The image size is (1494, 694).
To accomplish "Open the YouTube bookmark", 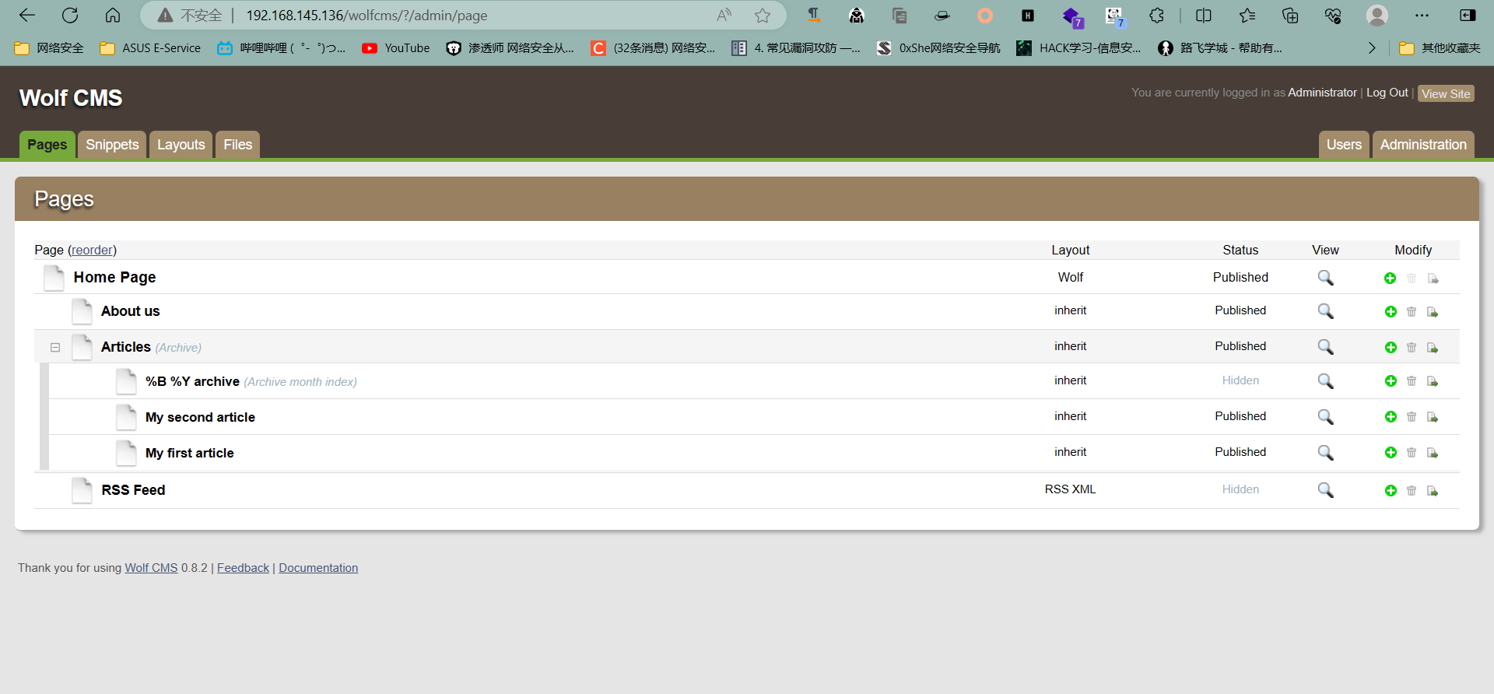I will point(396,48).
